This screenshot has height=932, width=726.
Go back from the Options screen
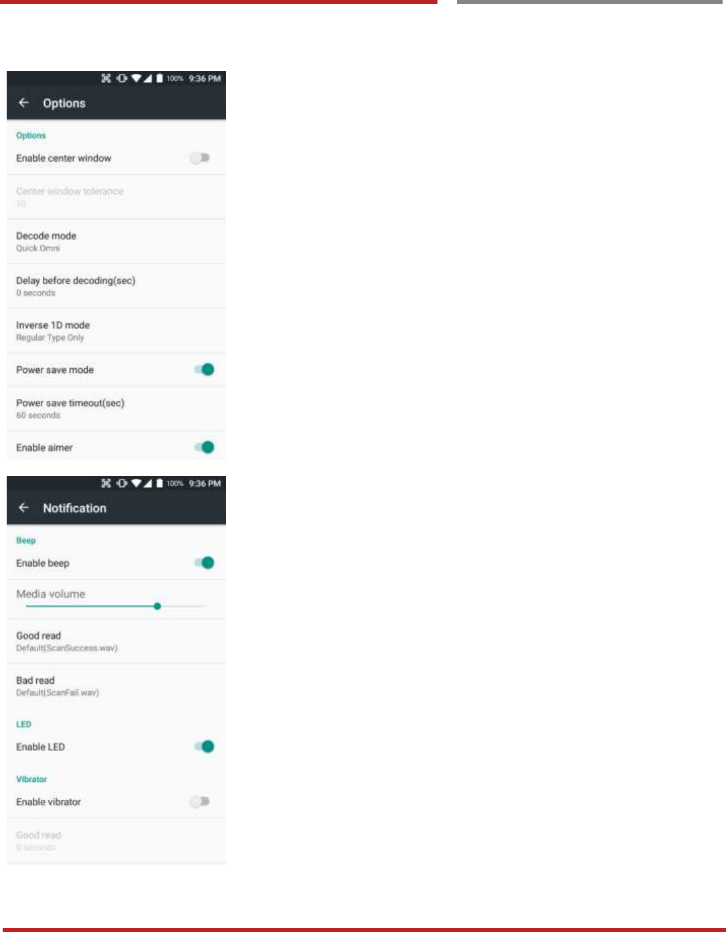(24, 103)
